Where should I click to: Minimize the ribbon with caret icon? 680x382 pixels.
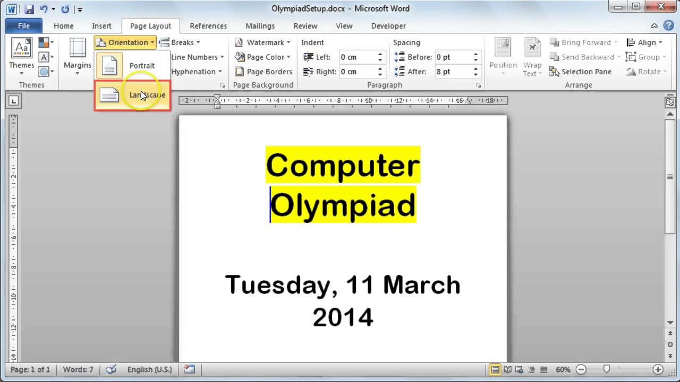coord(654,25)
